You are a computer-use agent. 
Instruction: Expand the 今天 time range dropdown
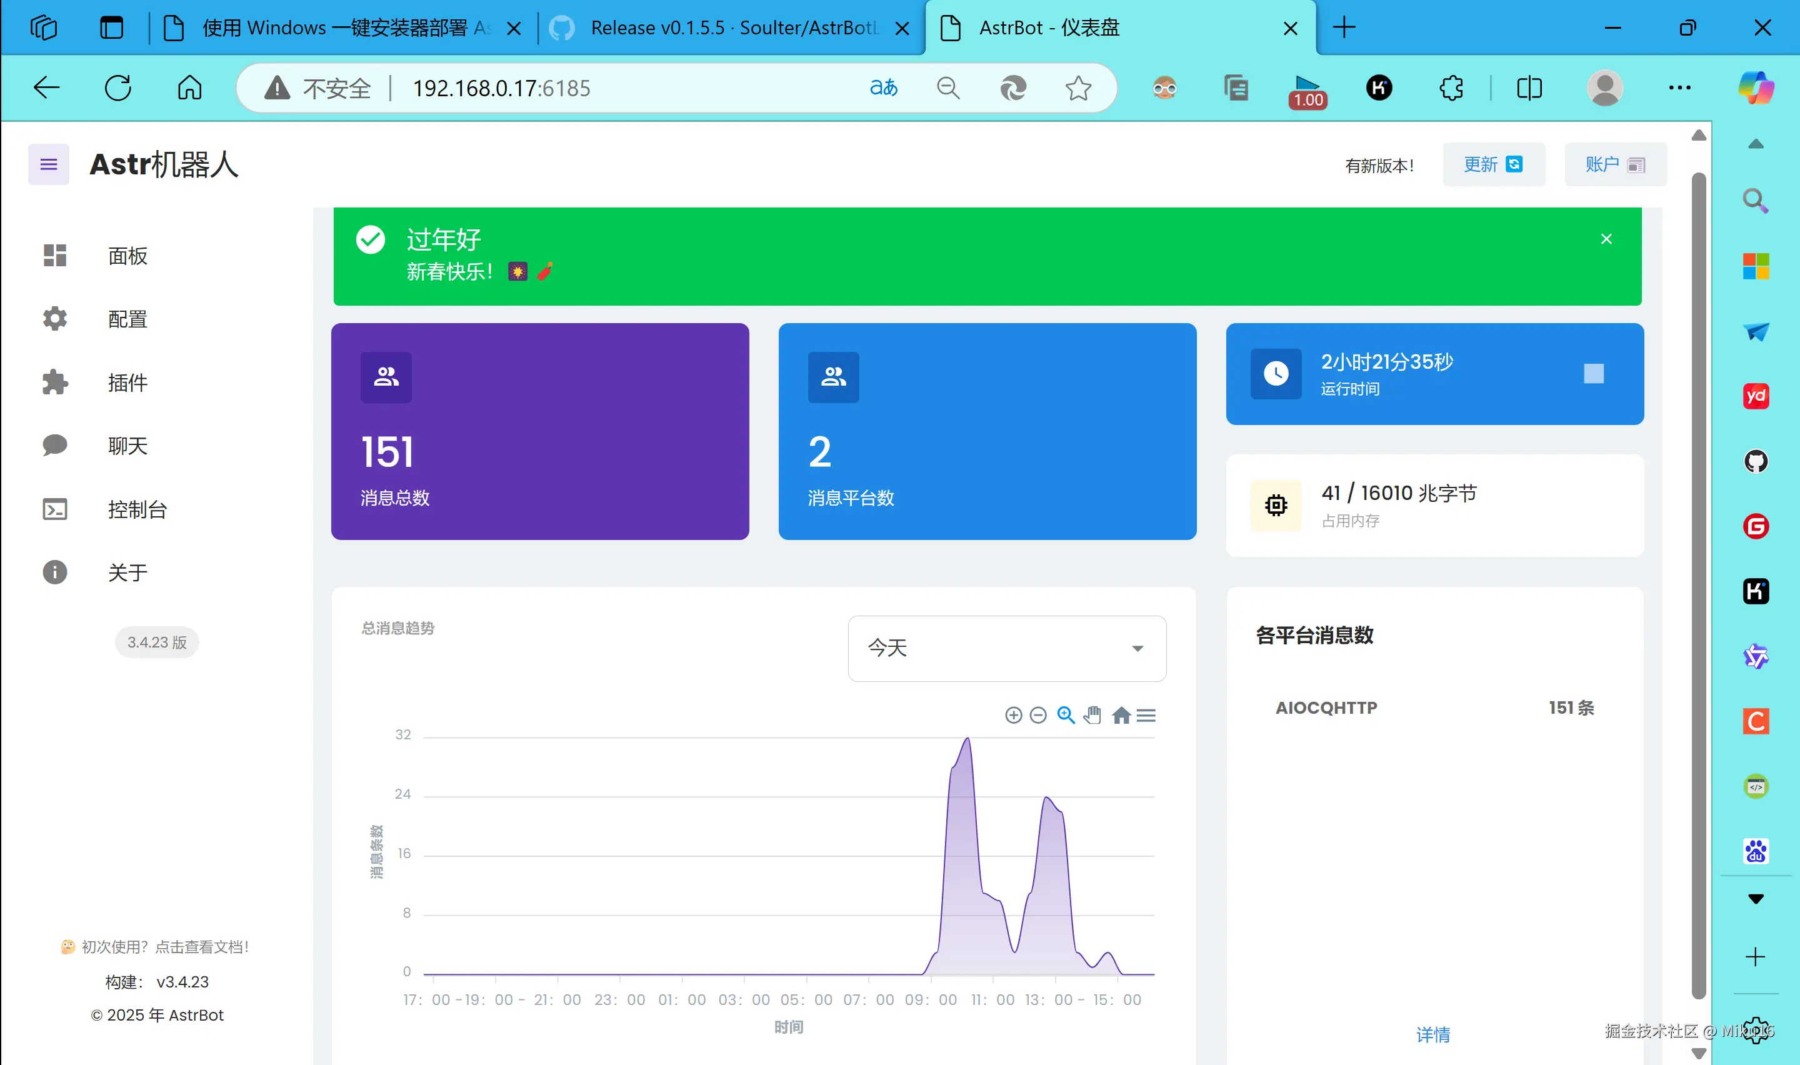[x=1006, y=648]
